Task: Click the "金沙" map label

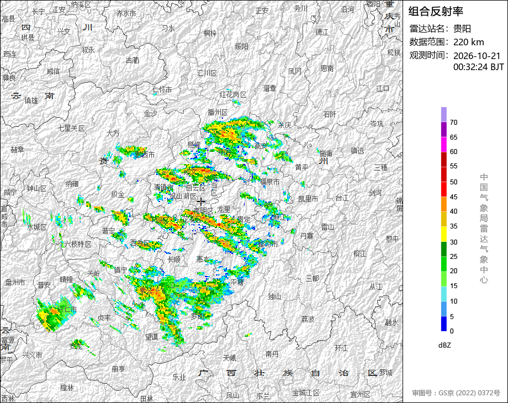Action: [150, 113]
